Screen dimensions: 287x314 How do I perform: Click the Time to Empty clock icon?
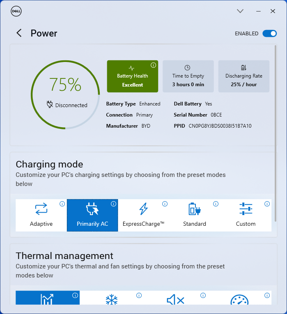click(x=187, y=68)
